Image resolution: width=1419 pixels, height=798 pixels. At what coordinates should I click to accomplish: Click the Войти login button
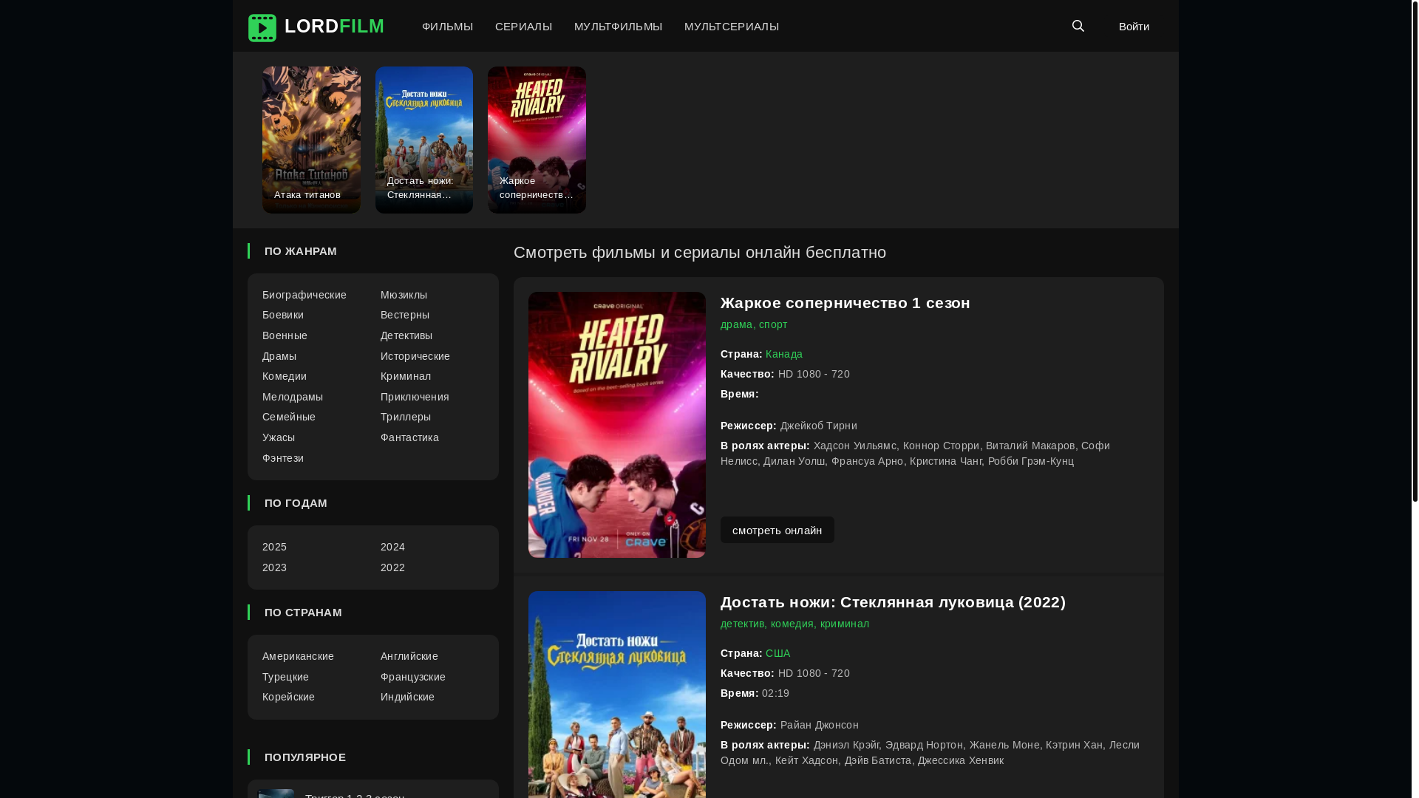point(1134,27)
